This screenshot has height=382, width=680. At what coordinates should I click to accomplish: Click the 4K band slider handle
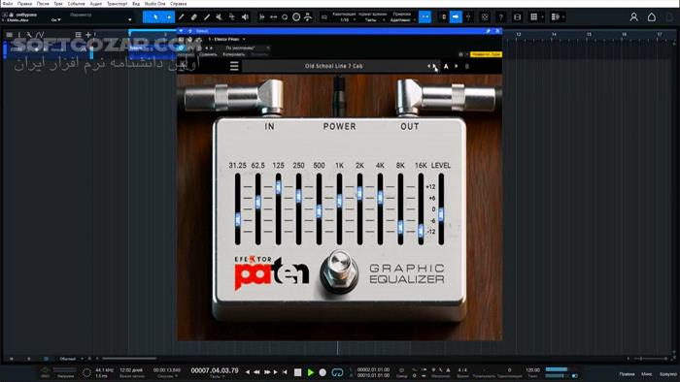pyautogui.click(x=381, y=197)
